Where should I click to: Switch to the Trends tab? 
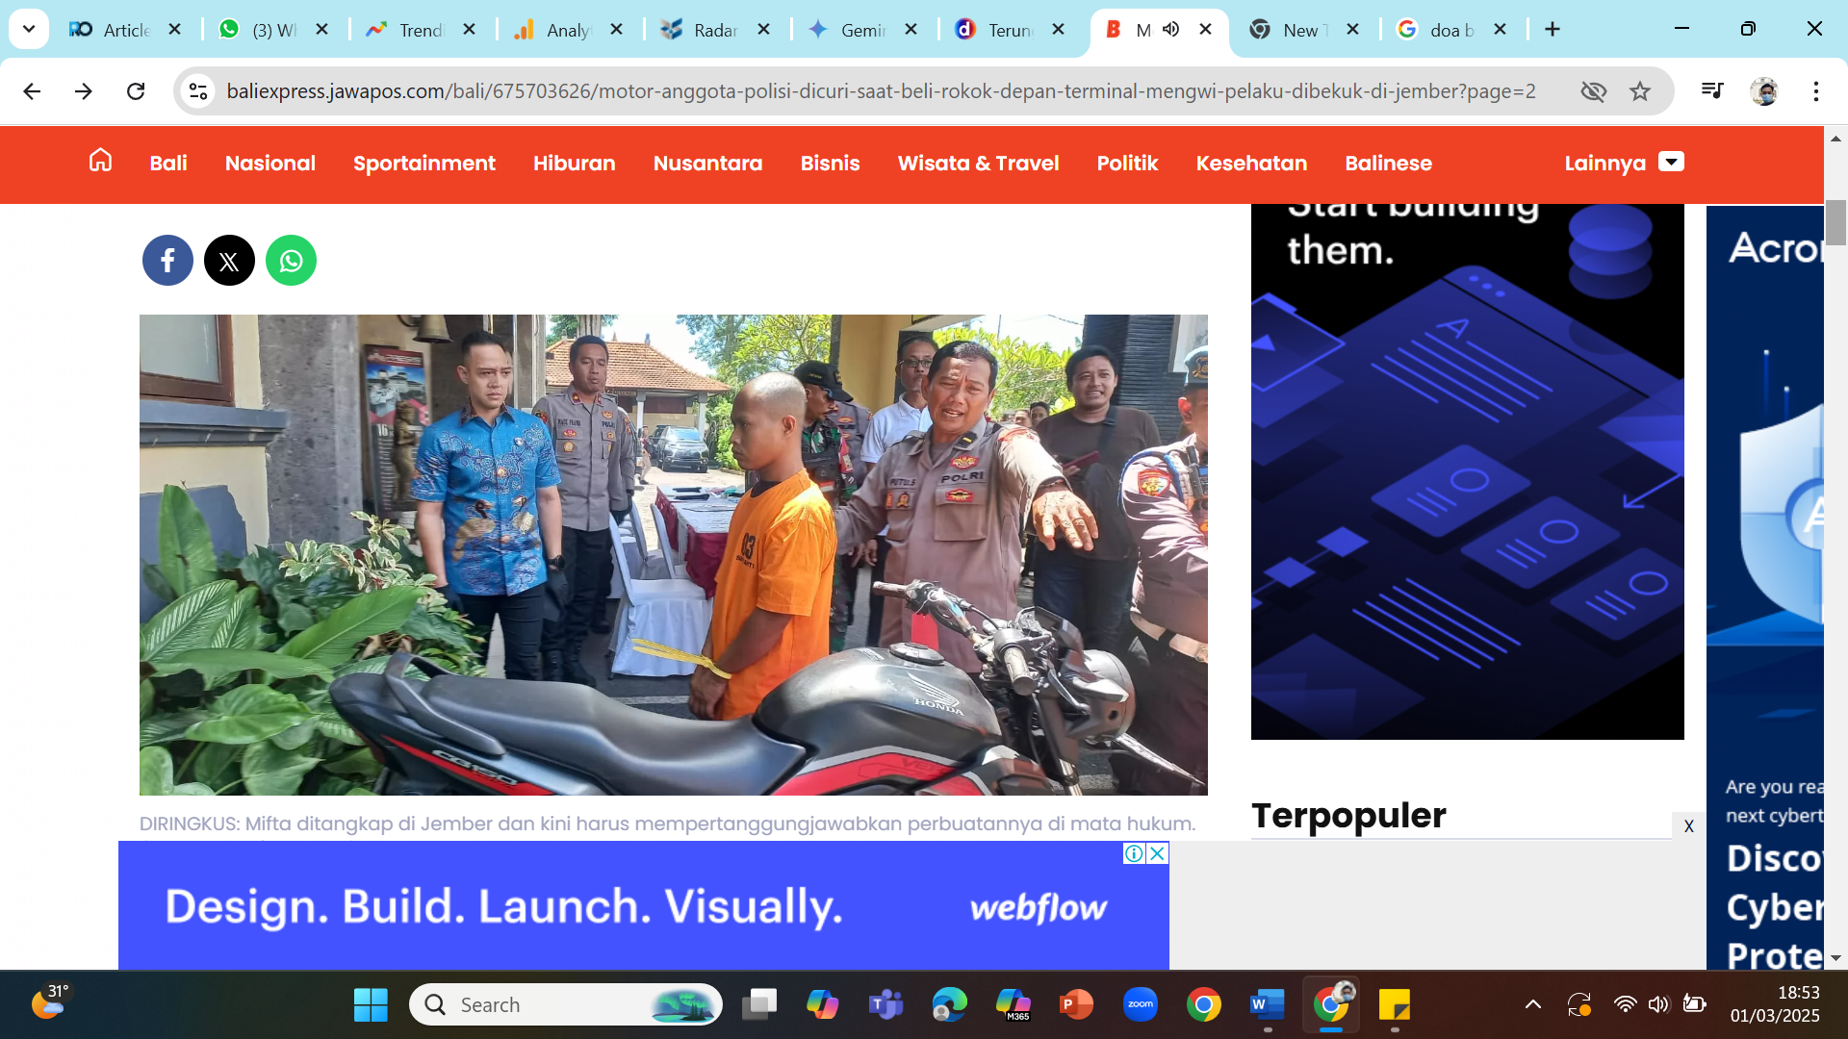coord(404,30)
